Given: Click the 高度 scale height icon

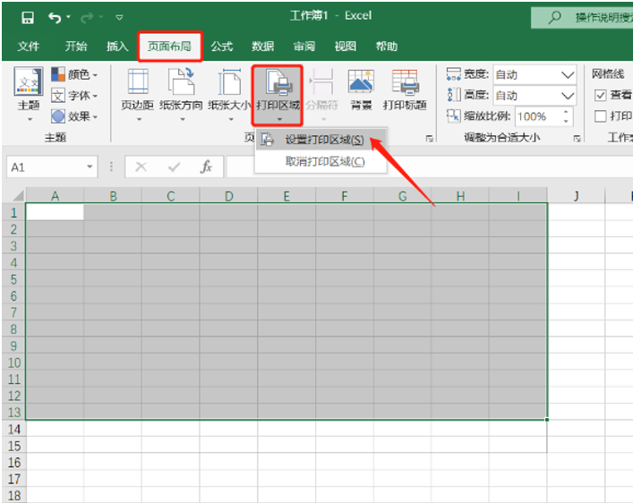Looking at the screenshot, I should (x=454, y=95).
